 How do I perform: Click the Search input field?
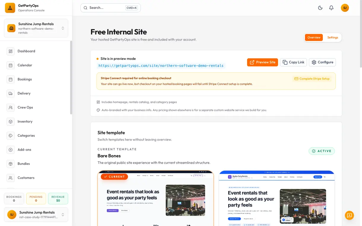[x=110, y=8]
